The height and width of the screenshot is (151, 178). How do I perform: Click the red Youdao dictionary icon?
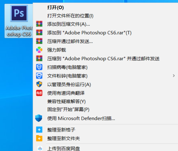tap(39, 93)
